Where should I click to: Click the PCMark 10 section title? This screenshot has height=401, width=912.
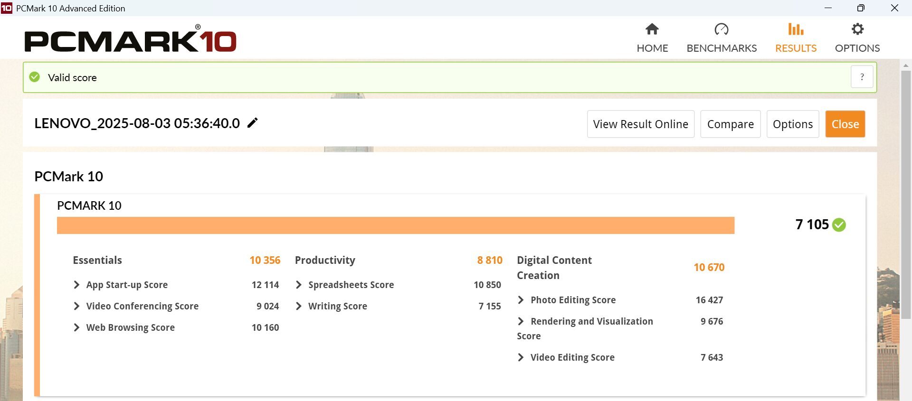68,176
